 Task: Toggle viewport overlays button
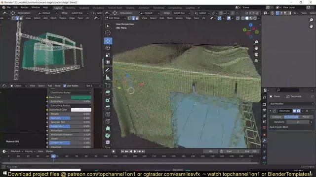pyautogui.click(x=229, y=18)
